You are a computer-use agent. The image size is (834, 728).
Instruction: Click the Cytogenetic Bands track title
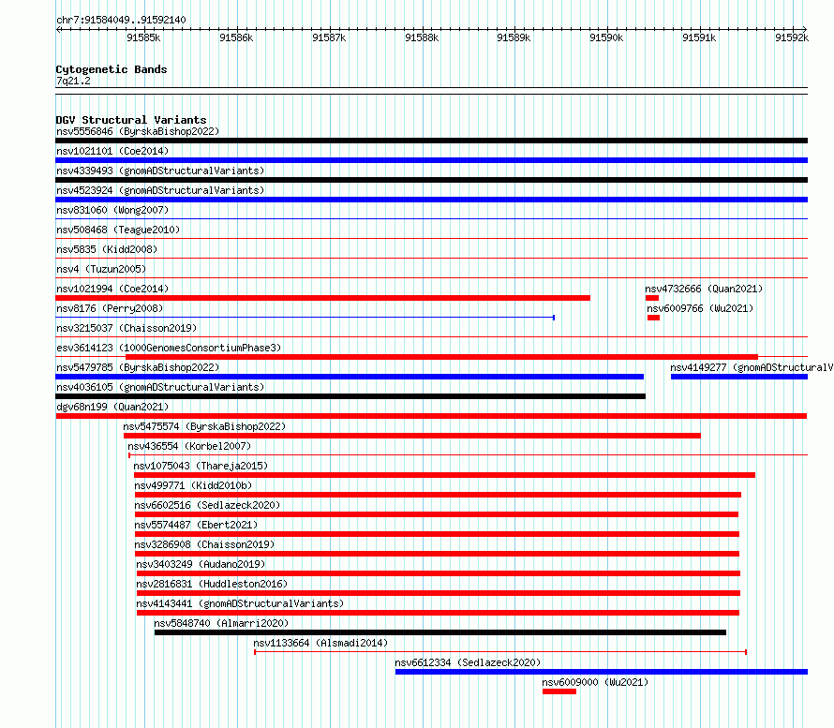pyautogui.click(x=112, y=69)
